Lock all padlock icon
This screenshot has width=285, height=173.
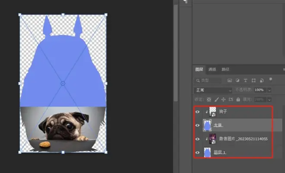238,99
